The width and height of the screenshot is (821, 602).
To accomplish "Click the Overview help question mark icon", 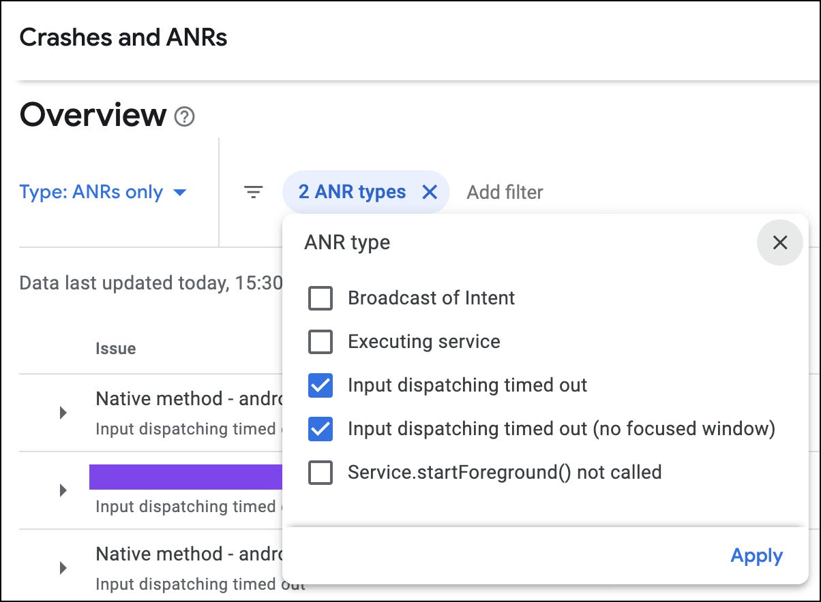I will 184,117.
